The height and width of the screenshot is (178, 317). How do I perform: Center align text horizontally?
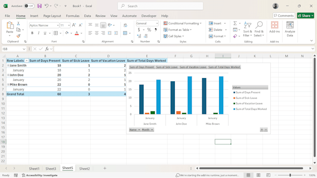(x=96, y=33)
